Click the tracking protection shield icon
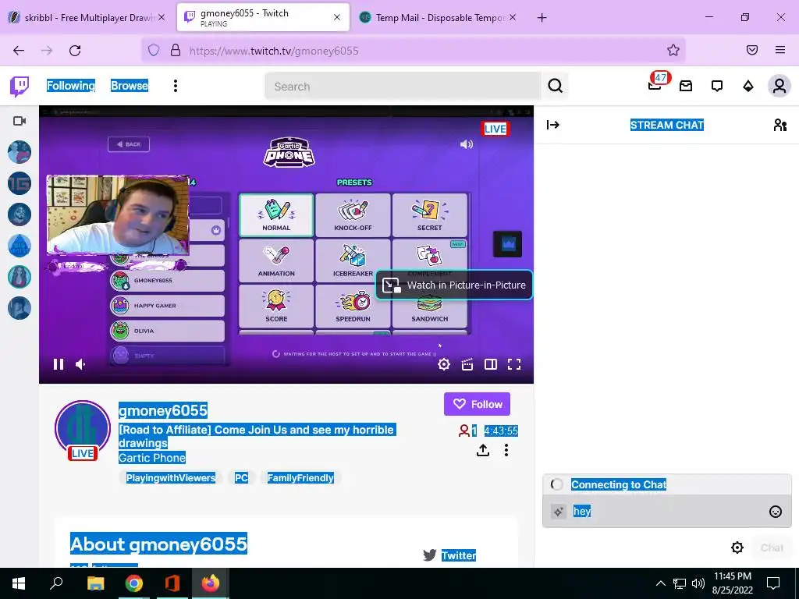799x599 pixels. tap(154, 50)
